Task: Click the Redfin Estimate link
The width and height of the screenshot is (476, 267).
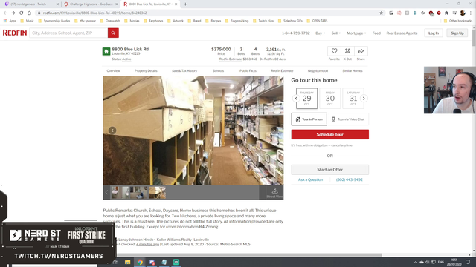Action: pos(231,59)
